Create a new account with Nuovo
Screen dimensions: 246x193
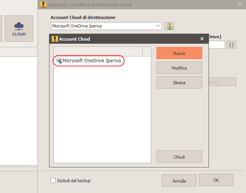click(179, 53)
